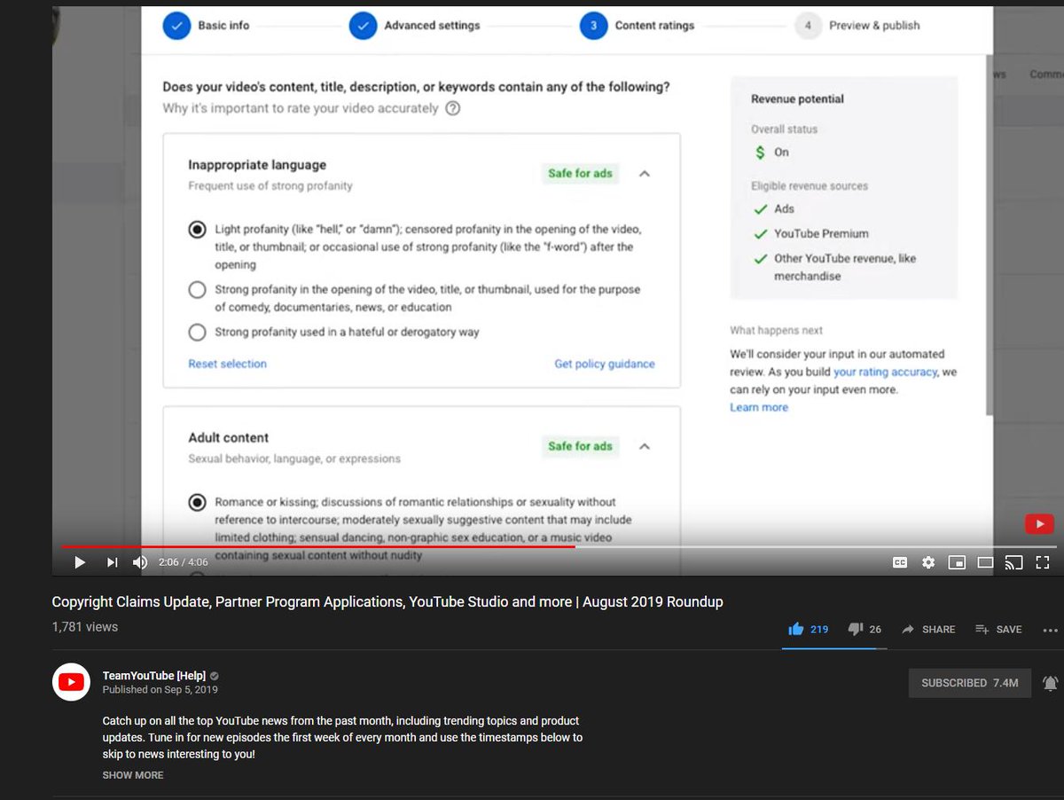Click the YouTube watermark logo in the video
This screenshot has width=1064, height=800.
(1039, 524)
